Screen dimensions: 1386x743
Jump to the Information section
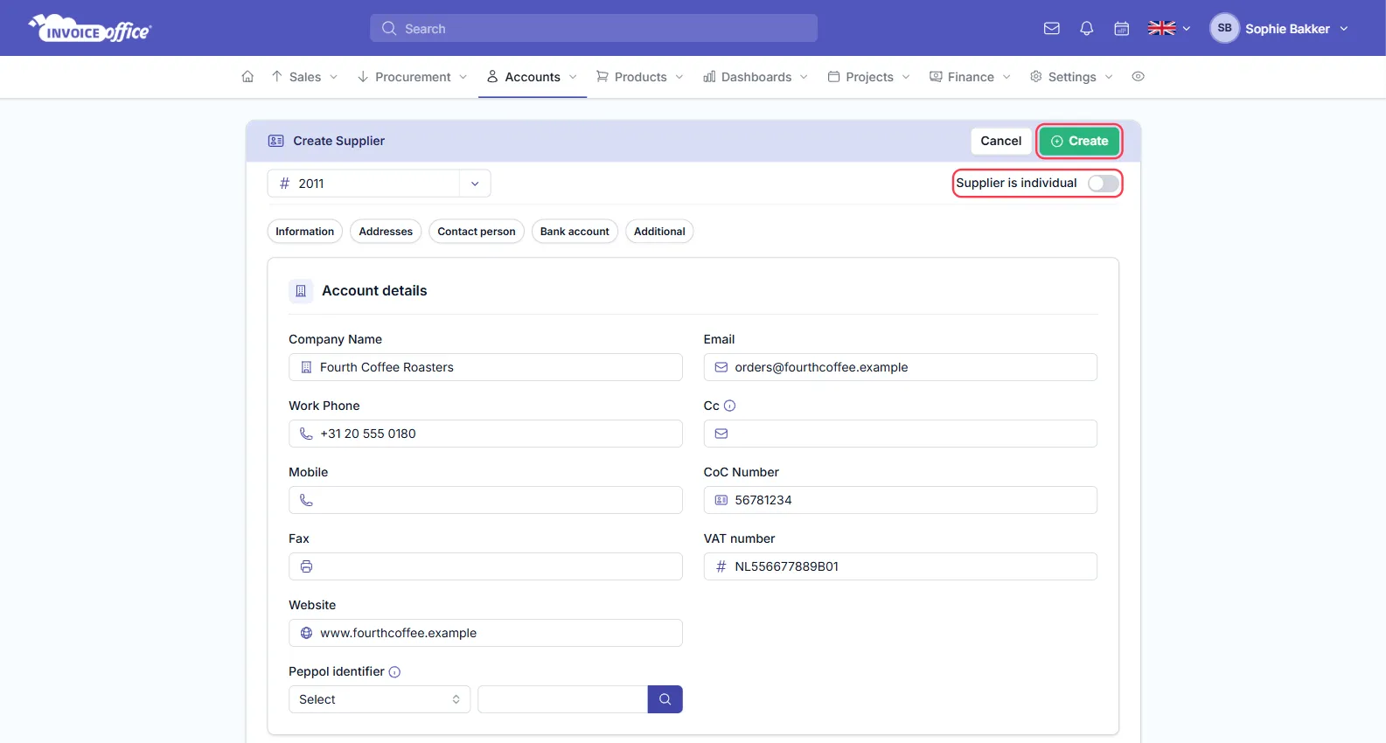pyautogui.click(x=304, y=232)
